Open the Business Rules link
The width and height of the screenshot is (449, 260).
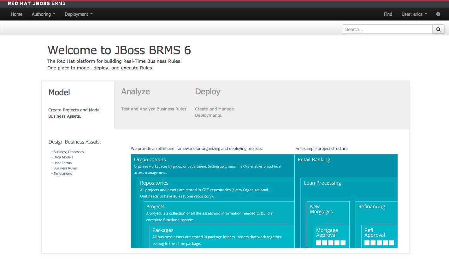click(65, 168)
